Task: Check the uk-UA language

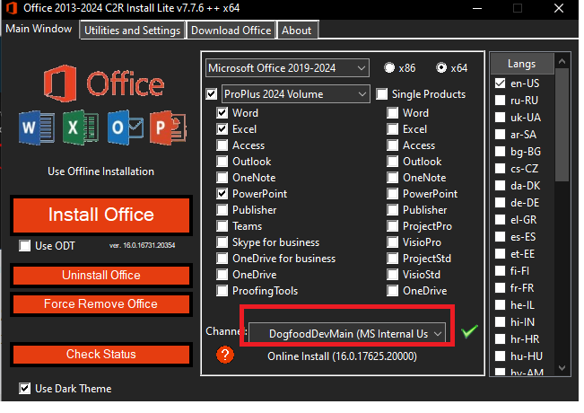Action: click(500, 118)
